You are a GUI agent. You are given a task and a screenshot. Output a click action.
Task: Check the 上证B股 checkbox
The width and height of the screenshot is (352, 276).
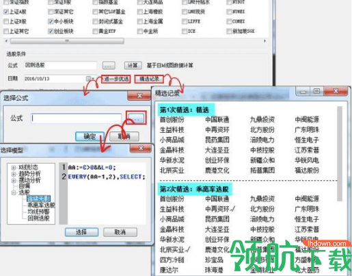(6, 21)
